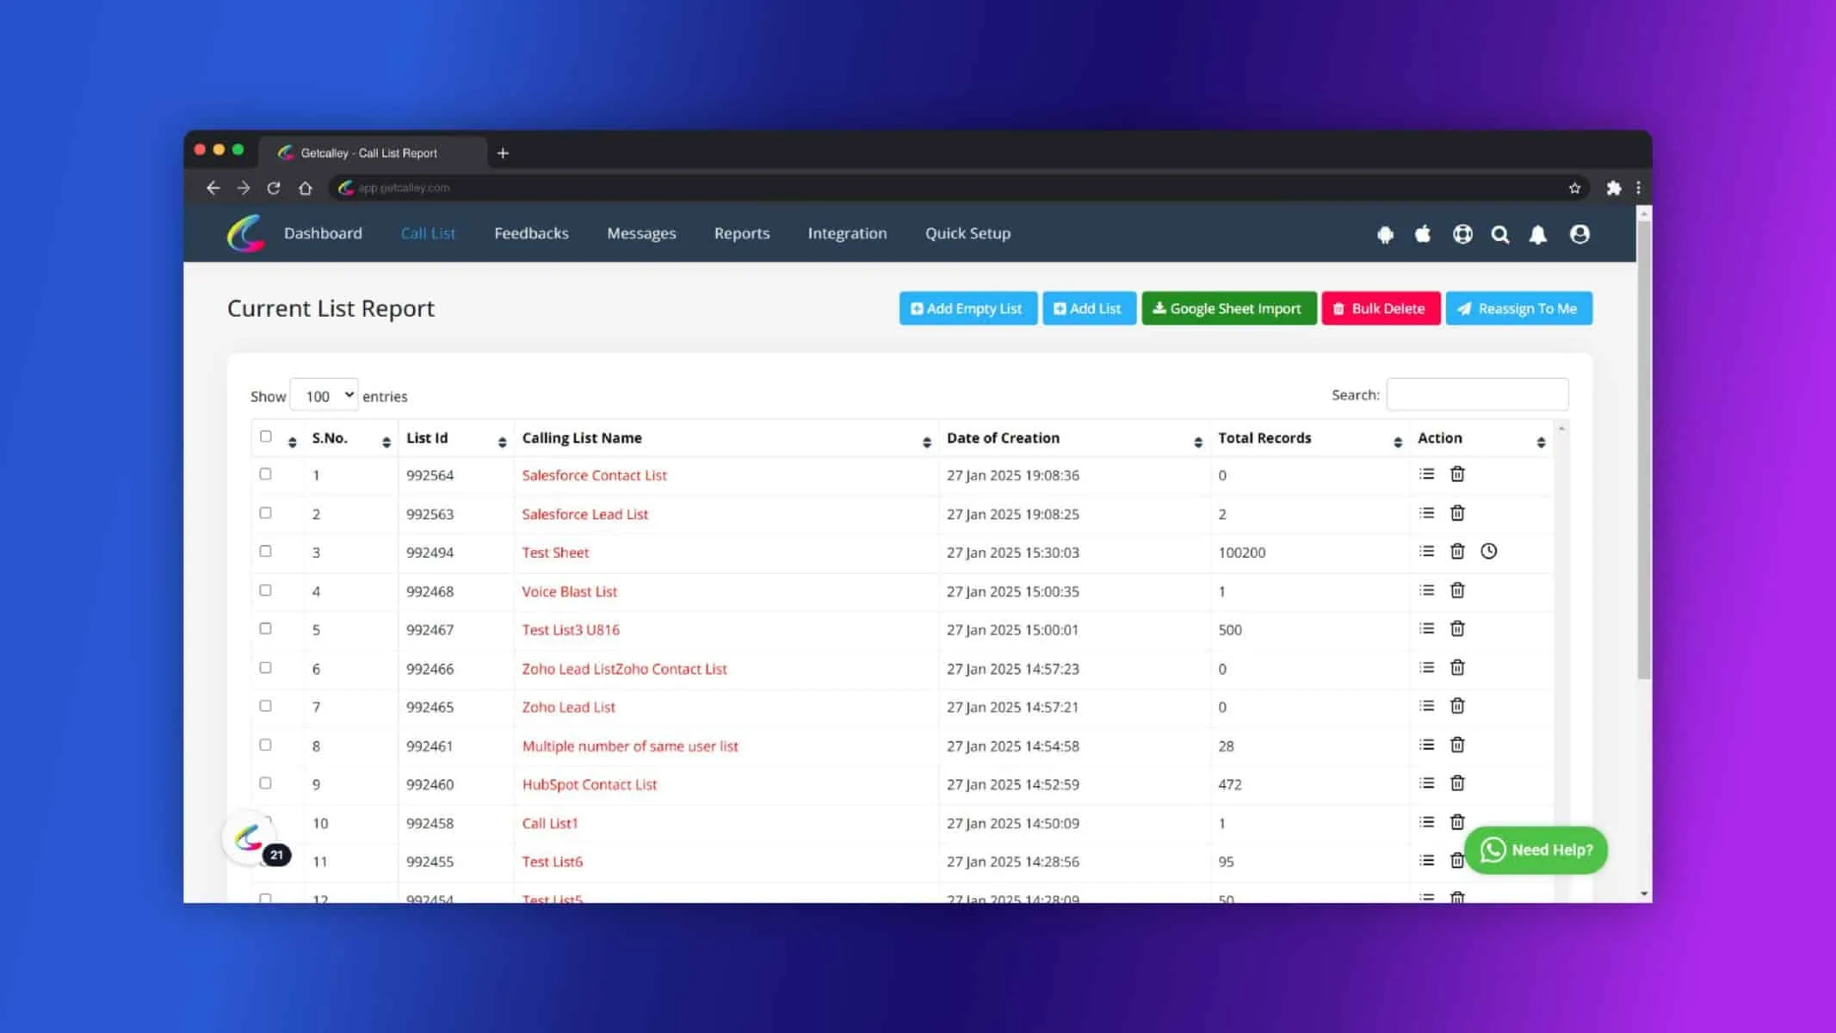Open the support lifebuoy icon
The image size is (1836, 1033).
tap(1462, 234)
